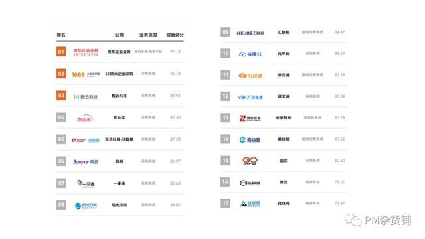Click the 综合评分 column header
This screenshot has height=239, width=425.
(175, 35)
